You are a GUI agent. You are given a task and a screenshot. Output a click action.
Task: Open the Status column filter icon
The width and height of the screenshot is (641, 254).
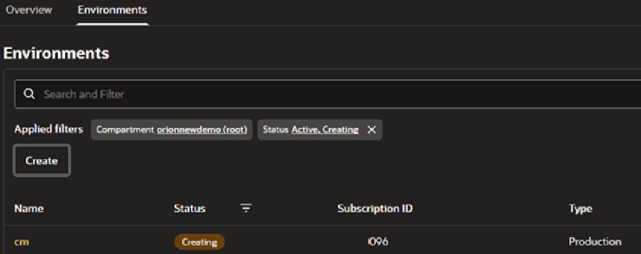[x=246, y=208]
